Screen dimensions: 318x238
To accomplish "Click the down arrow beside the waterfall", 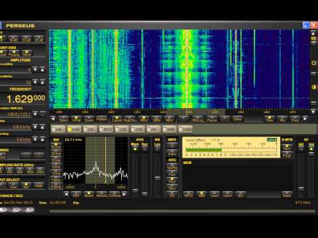I will pos(313,112).
